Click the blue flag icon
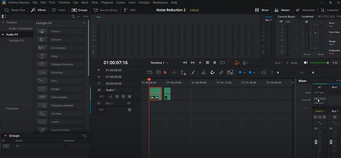341x158 pixels. (240, 73)
